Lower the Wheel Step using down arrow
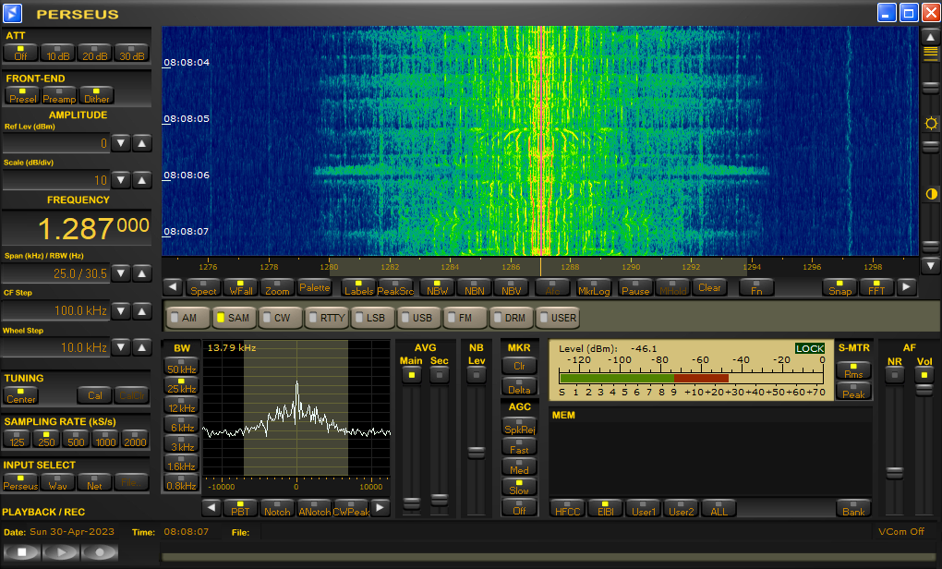942x569 pixels. pos(121,347)
